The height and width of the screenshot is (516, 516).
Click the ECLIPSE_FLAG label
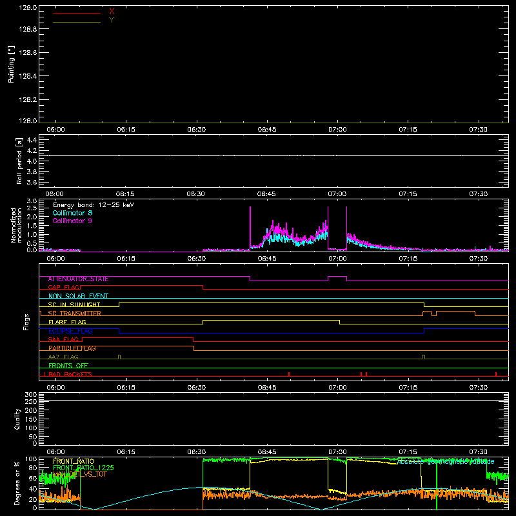pyautogui.click(x=70, y=331)
